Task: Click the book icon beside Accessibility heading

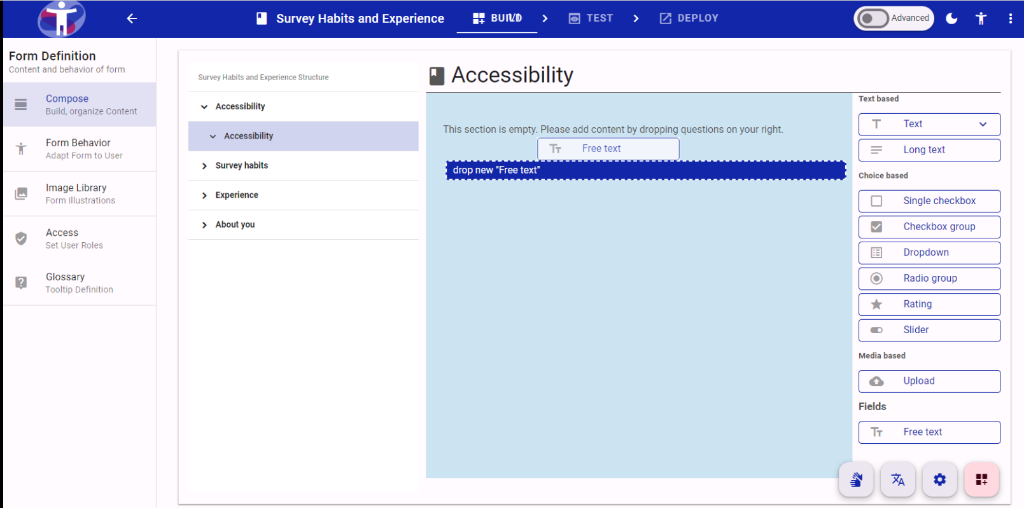Action: 437,76
